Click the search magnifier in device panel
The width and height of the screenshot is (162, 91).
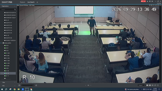[x=15, y=10]
